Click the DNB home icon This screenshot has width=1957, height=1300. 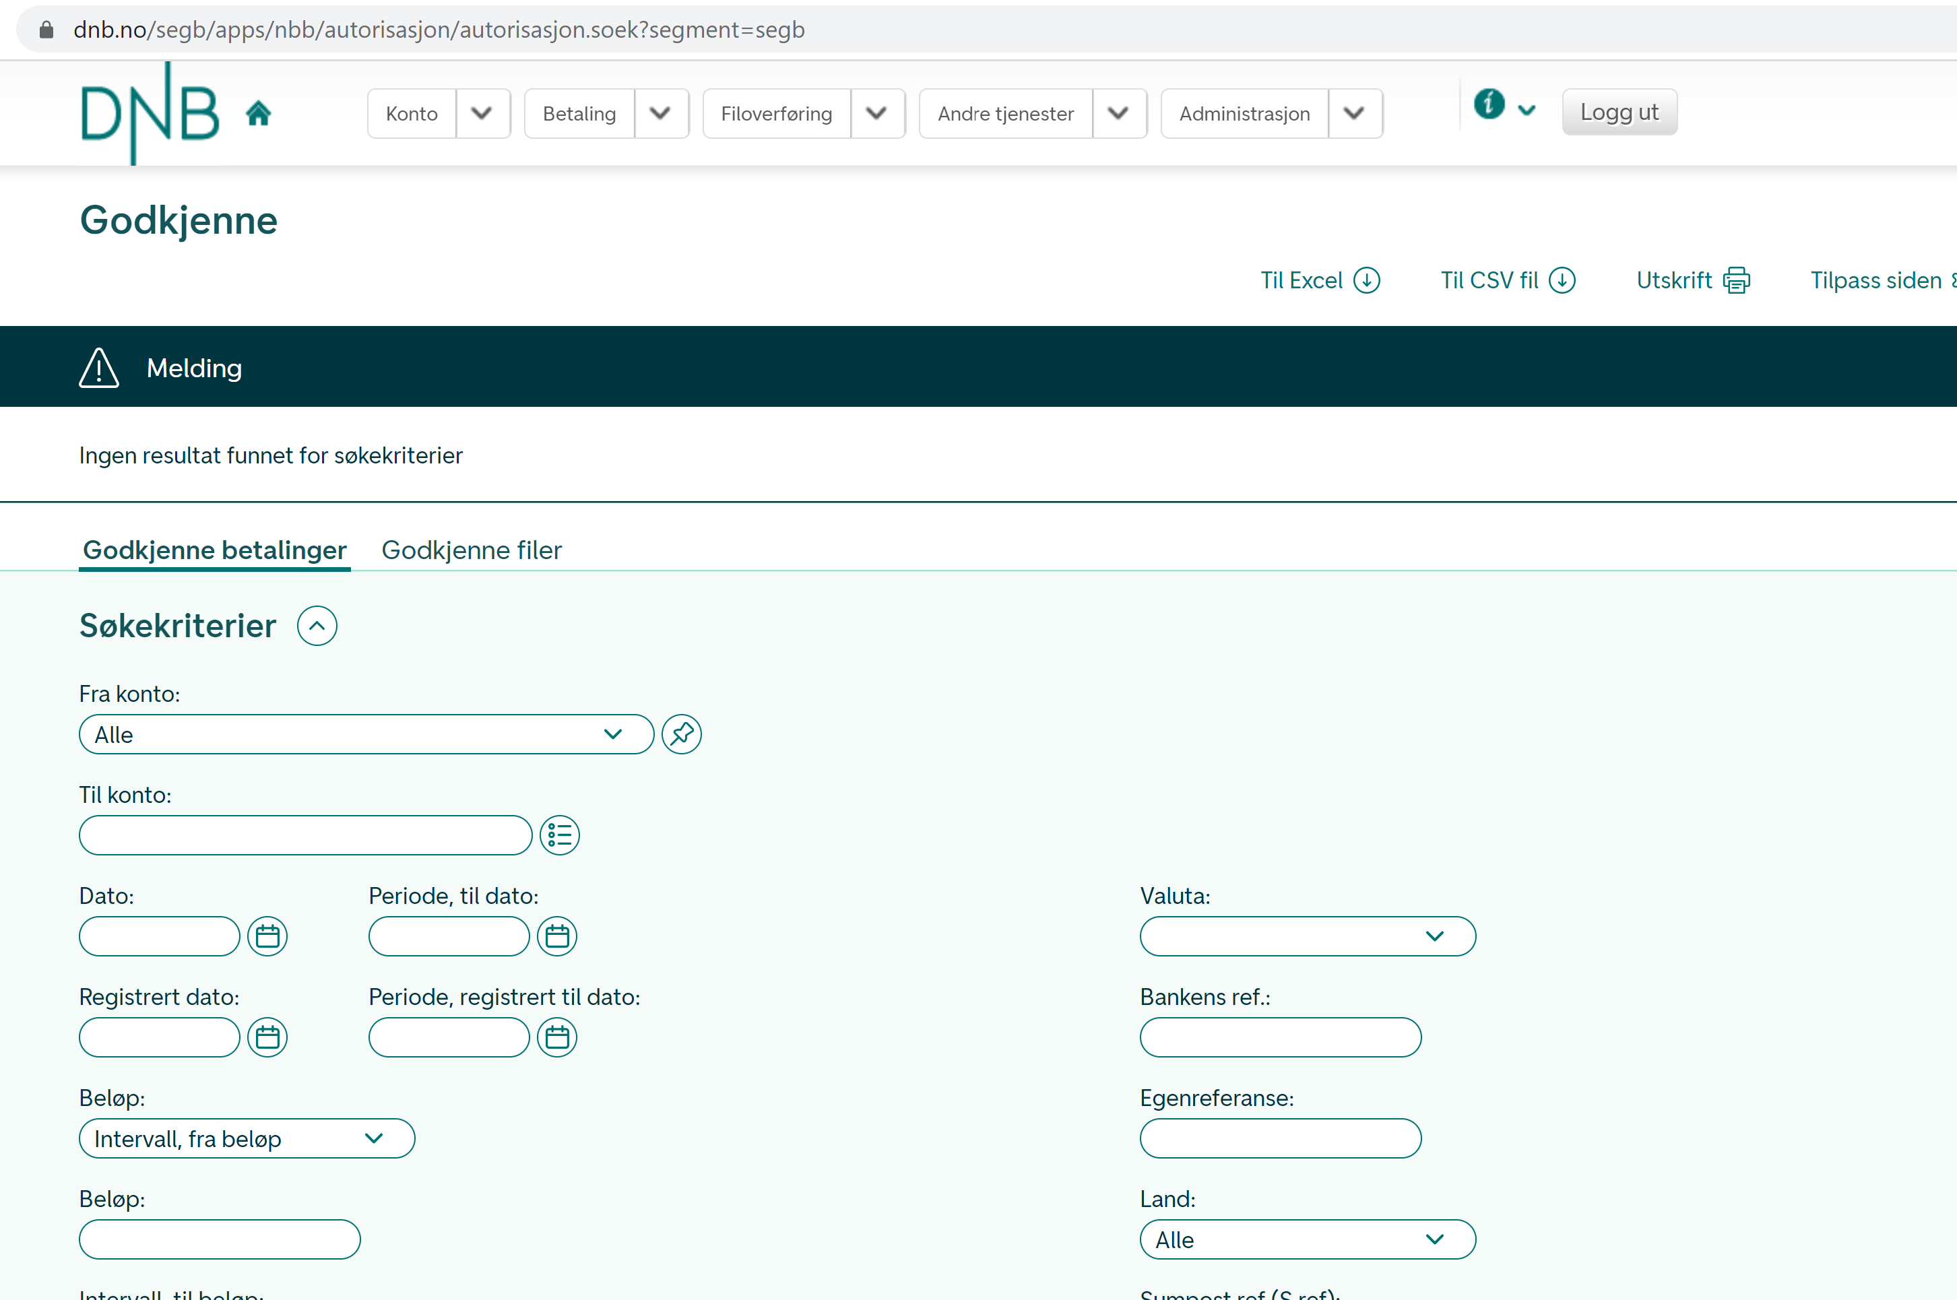258,112
